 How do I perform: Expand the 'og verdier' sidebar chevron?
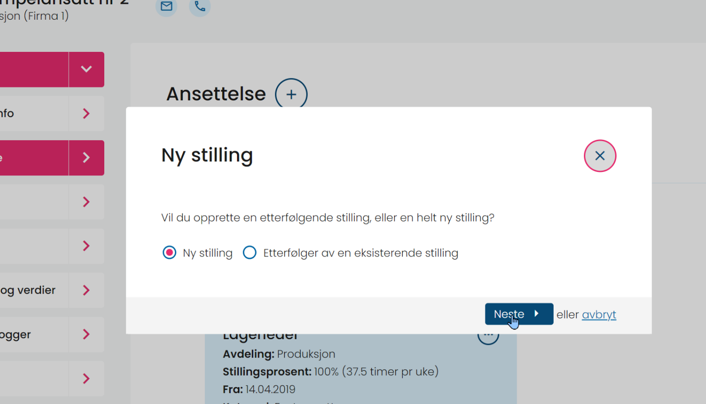coord(87,290)
